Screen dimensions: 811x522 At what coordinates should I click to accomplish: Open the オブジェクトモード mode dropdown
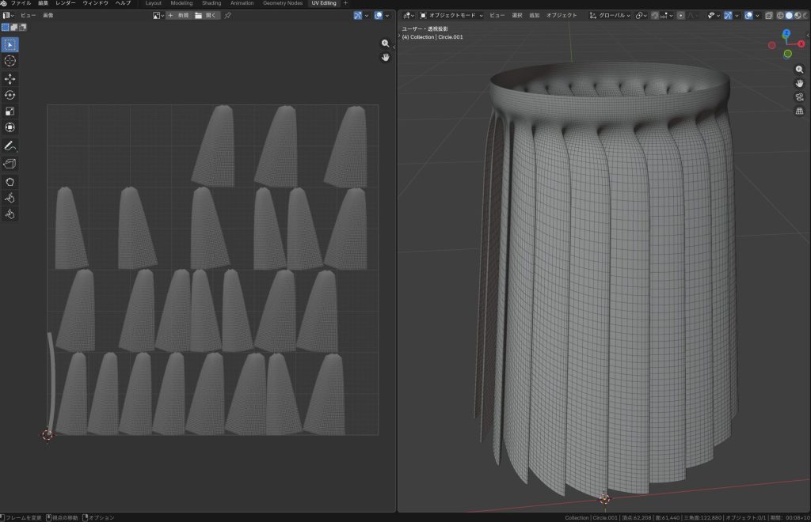click(451, 15)
